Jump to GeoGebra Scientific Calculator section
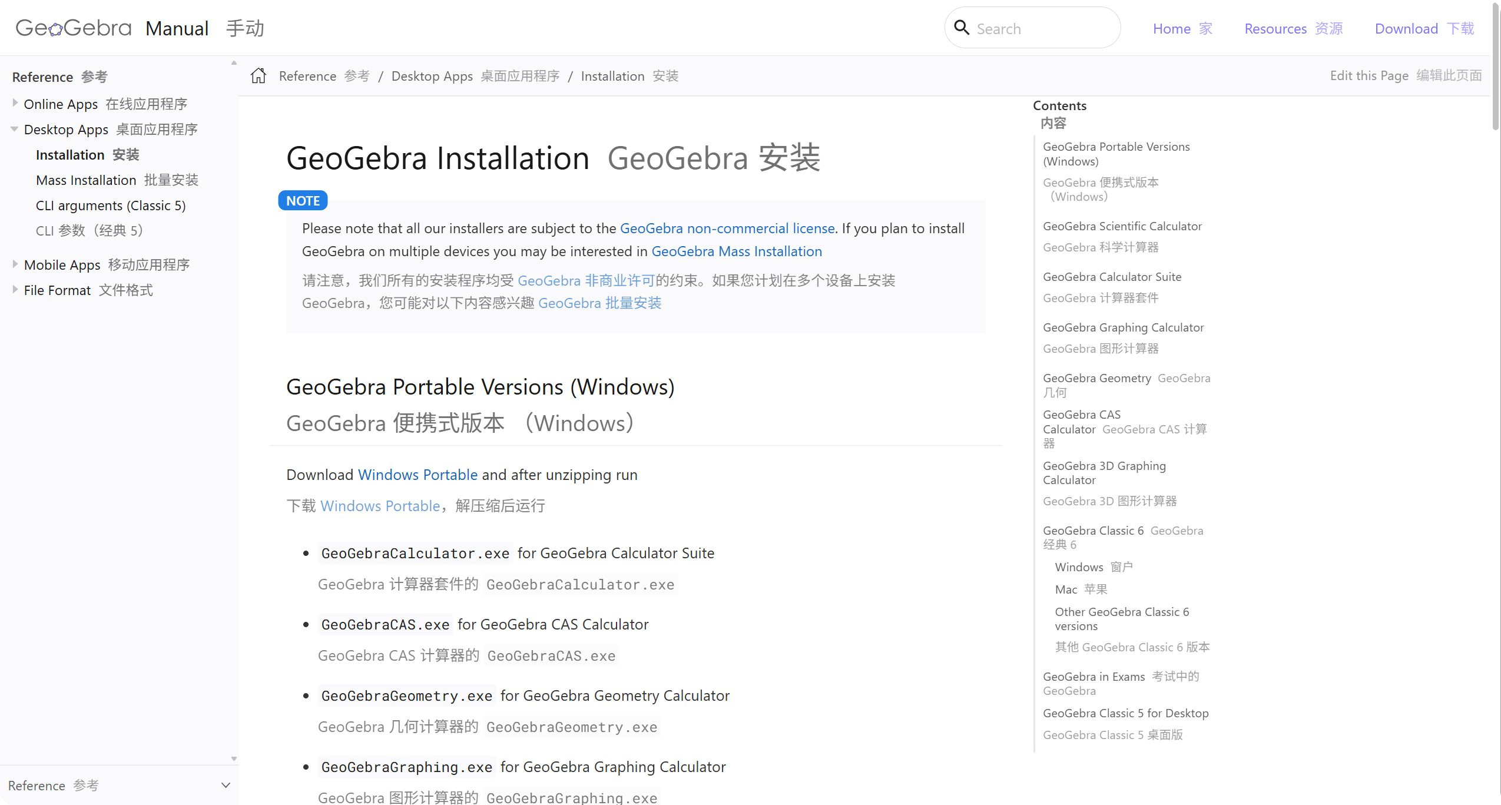Image resolution: width=1501 pixels, height=805 pixels. tap(1122, 226)
